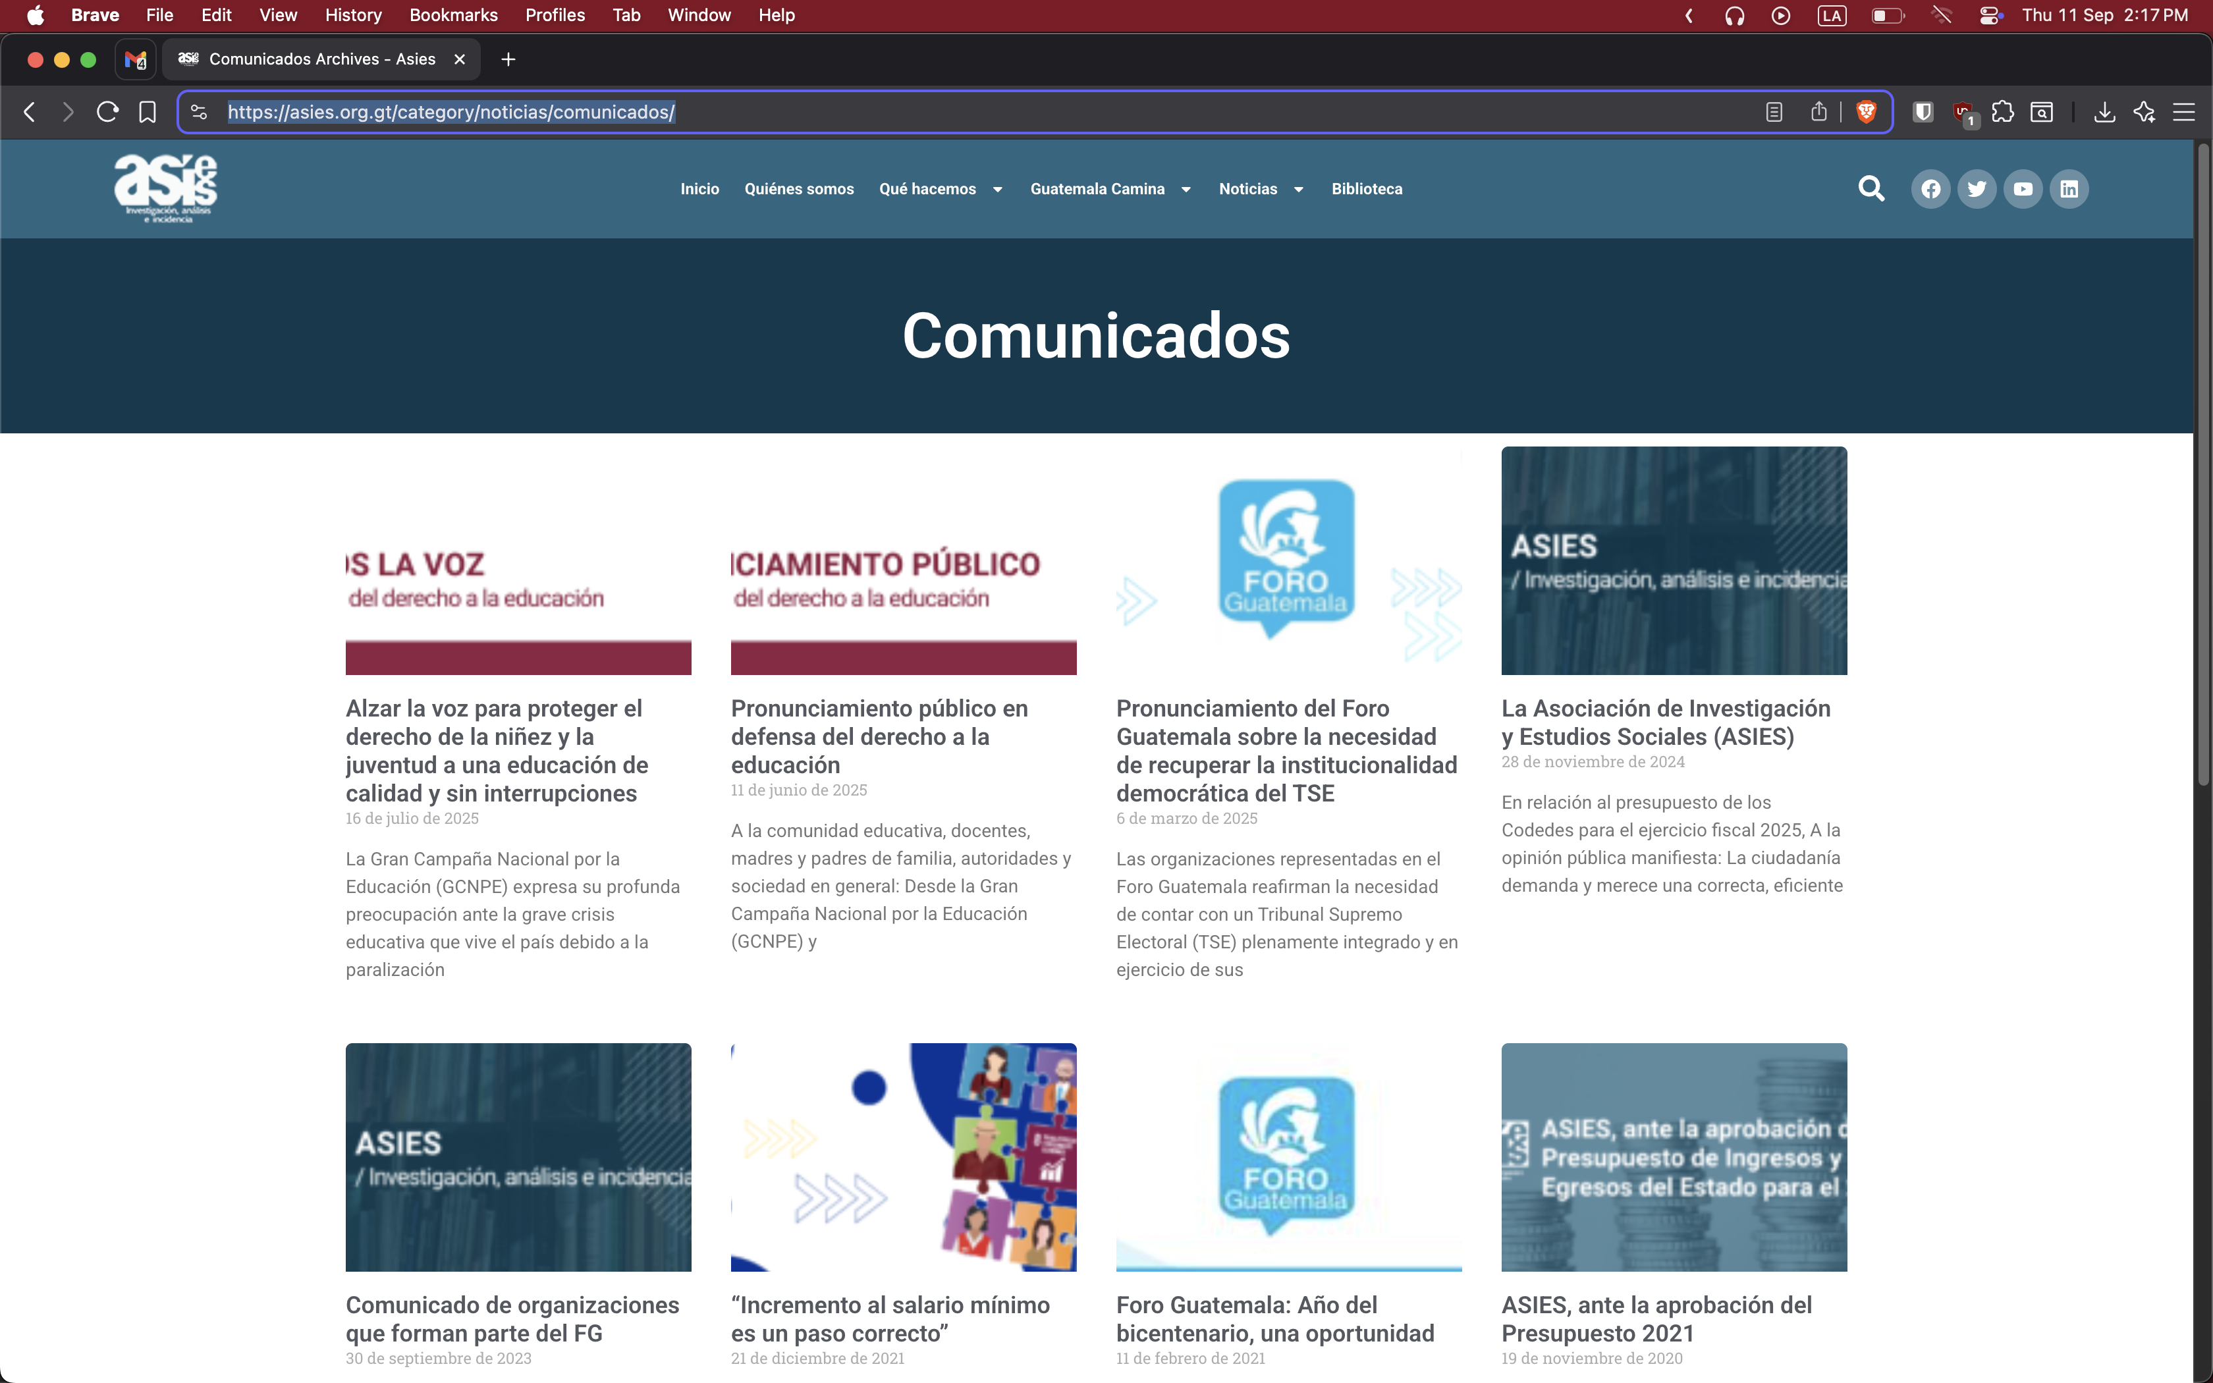The width and height of the screenshot is (2213, 1383).
Task: Open the browser downloads icon
Action: coord(2104,111)
